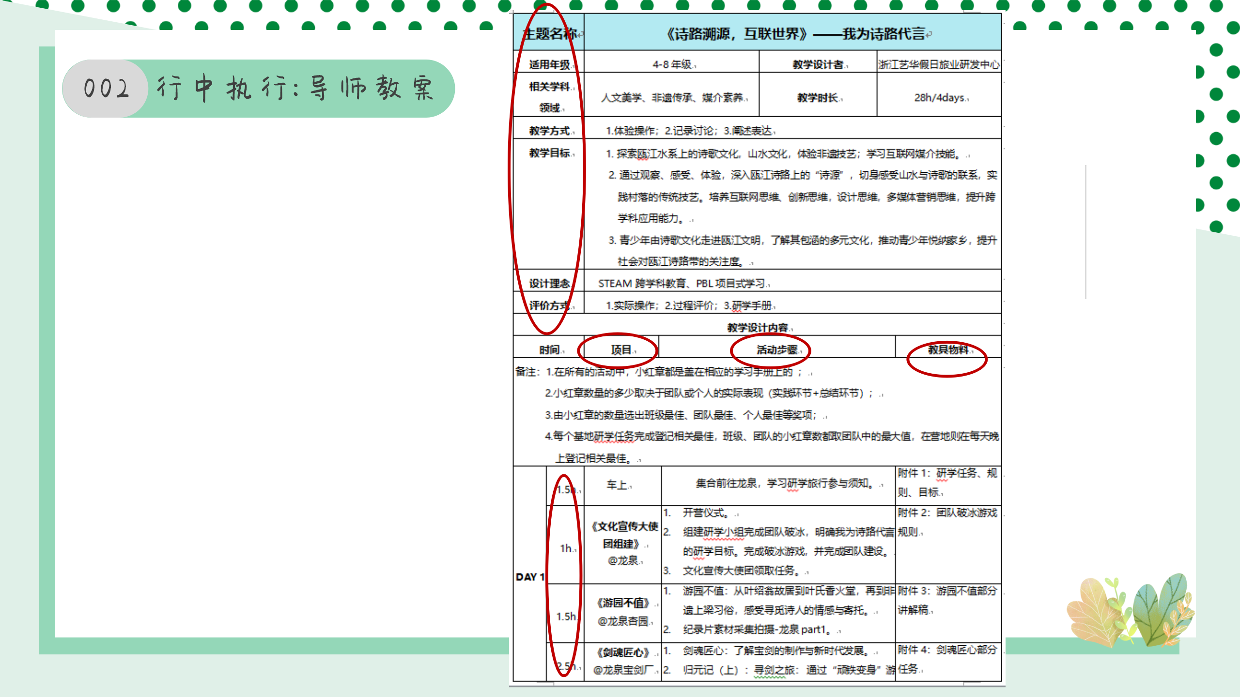
Task: Click the gray 002 number badge
Action: [106, 89]
